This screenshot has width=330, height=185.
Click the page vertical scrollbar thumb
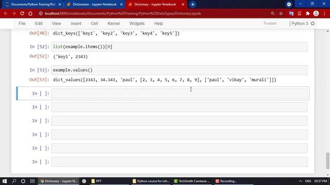coord(328,161)
